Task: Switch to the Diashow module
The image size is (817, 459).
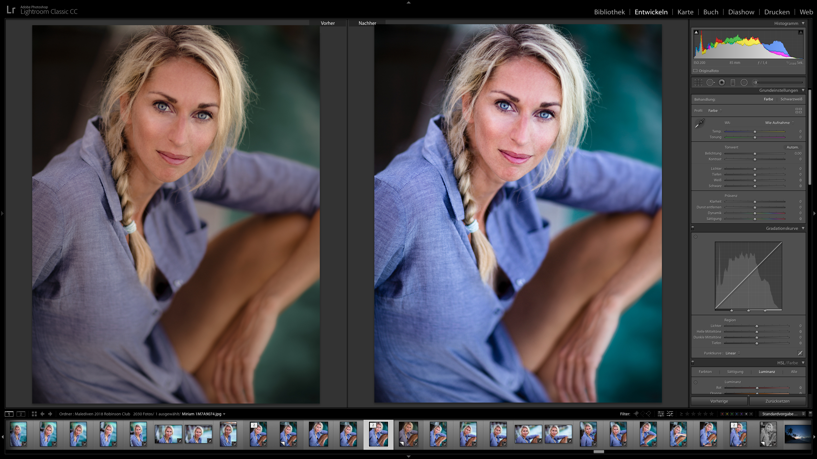Action: click(741, 12)
